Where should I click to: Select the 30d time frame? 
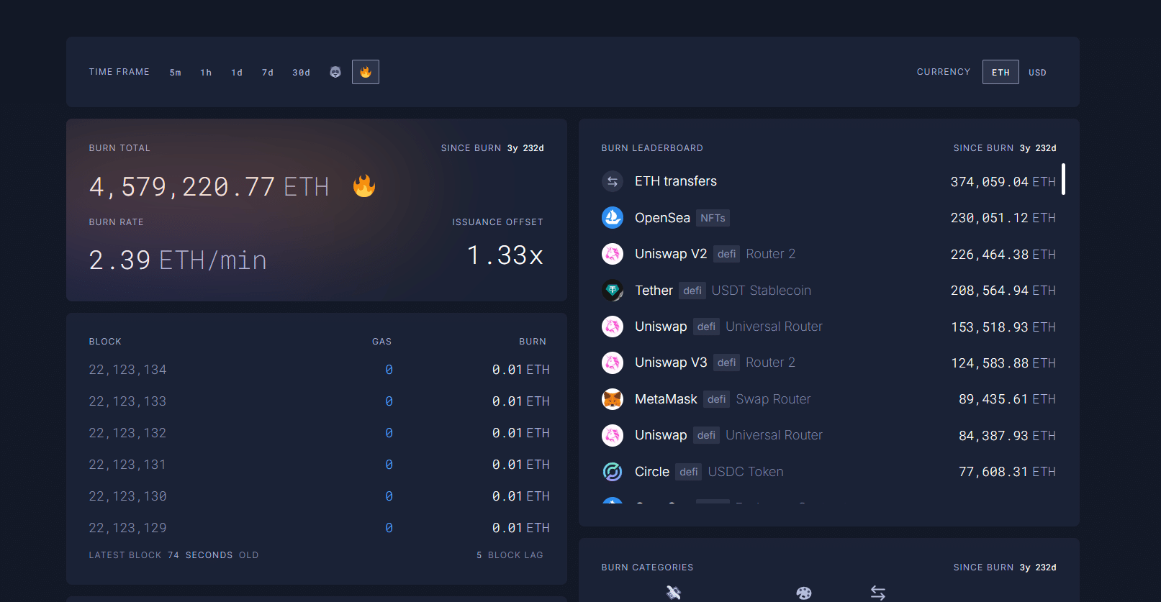301,73
